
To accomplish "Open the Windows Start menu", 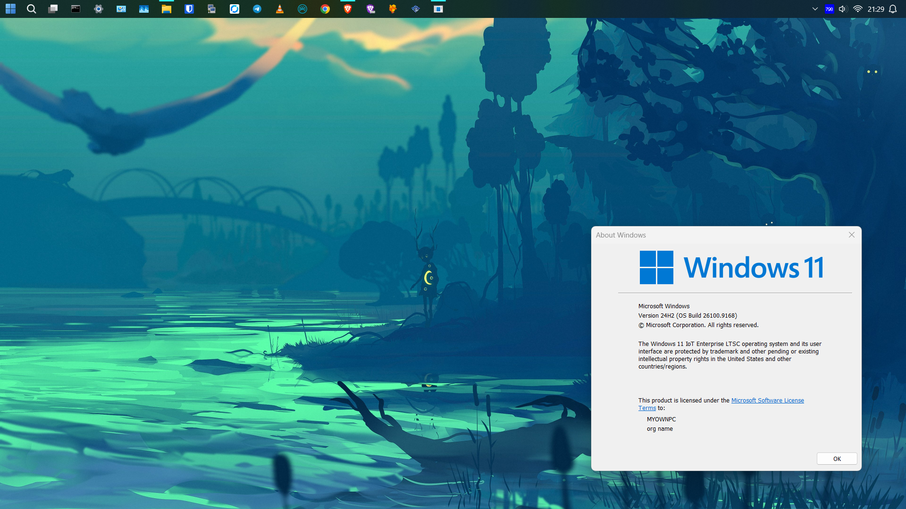I will [x=10, y=9].
